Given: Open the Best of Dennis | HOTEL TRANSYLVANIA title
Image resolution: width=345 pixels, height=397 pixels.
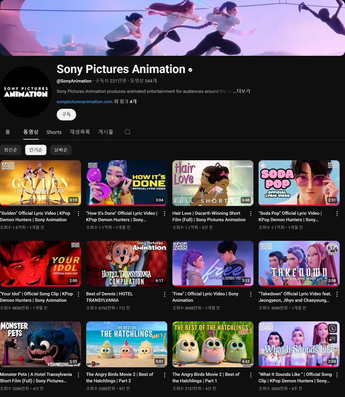Looking at the screenshot, I should coord(109,297).
